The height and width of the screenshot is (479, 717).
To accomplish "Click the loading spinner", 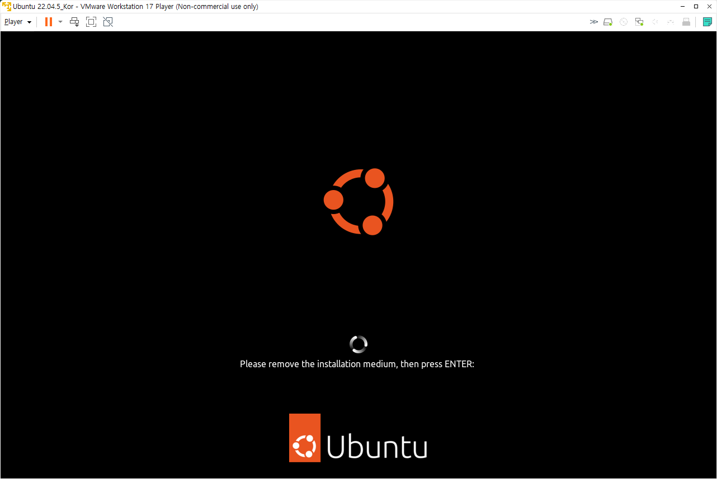I will [358, 344].
